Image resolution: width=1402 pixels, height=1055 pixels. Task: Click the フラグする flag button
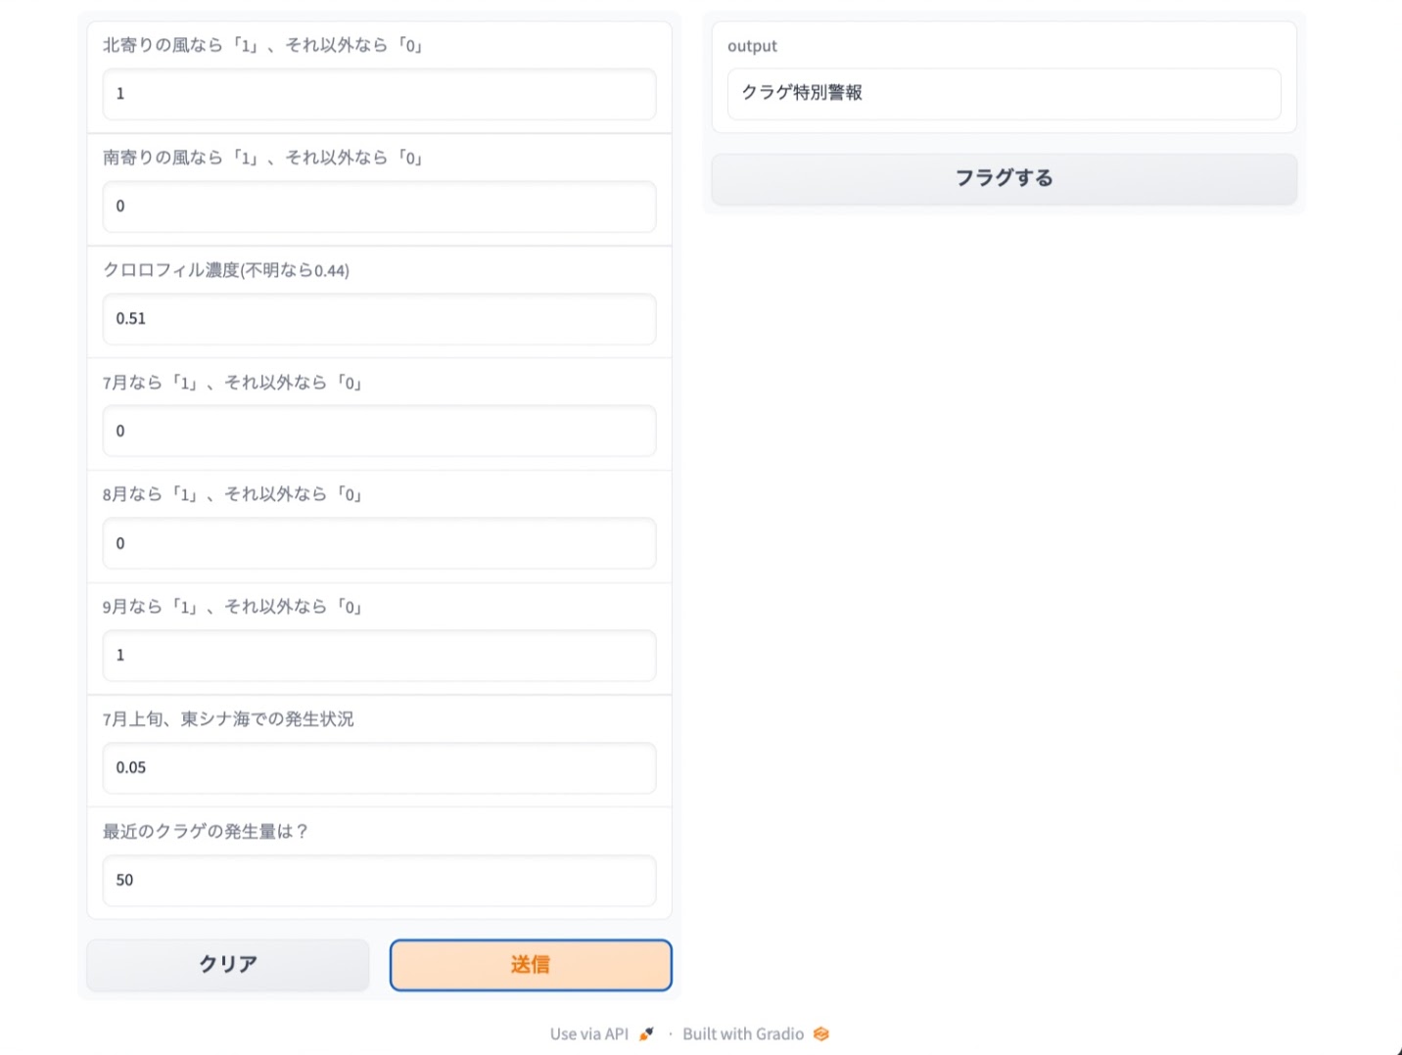click(x=1003, y=178)
